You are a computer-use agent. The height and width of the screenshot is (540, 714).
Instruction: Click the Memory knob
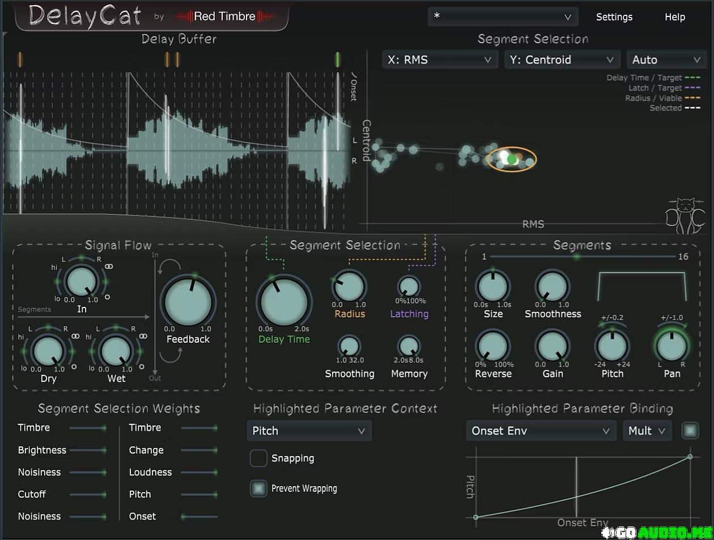pos(409,346)
